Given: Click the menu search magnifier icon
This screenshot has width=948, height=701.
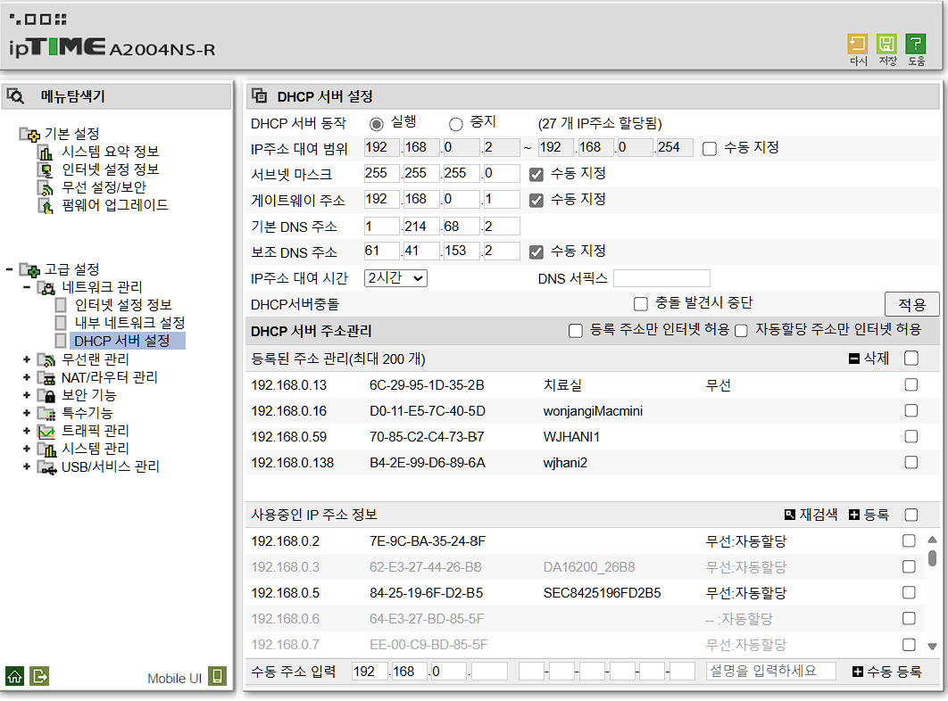Looking at the screenshot, I should pos(16,96).
